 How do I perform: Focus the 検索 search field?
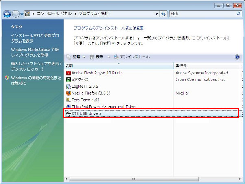point(203,14)
